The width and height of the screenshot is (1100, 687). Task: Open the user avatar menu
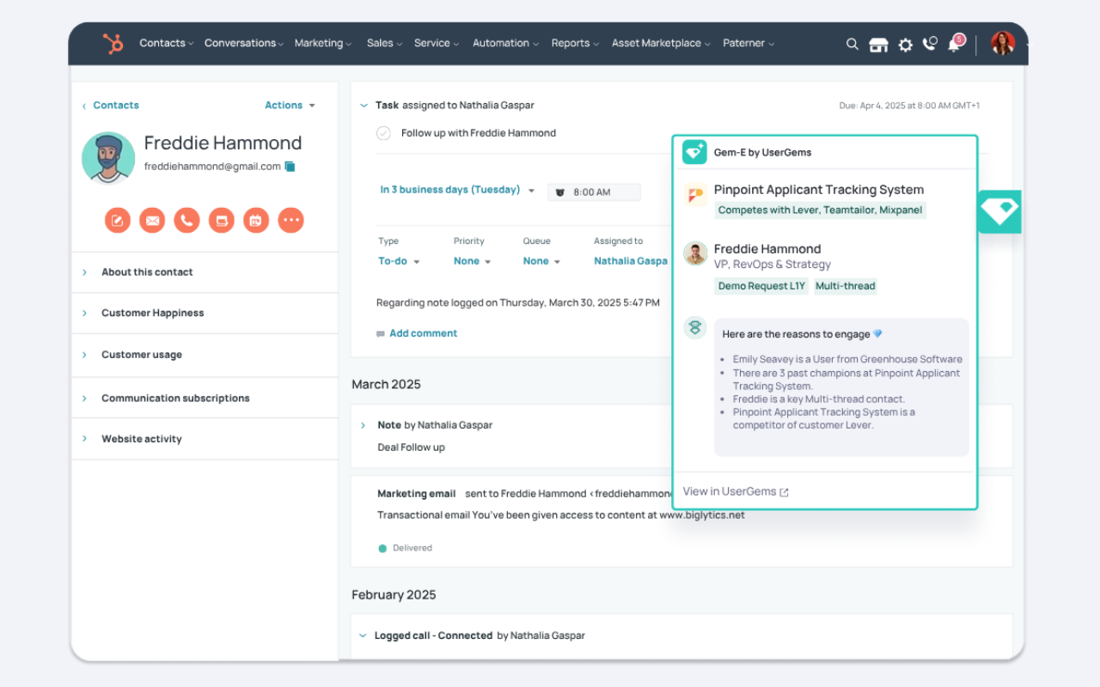1003,44
